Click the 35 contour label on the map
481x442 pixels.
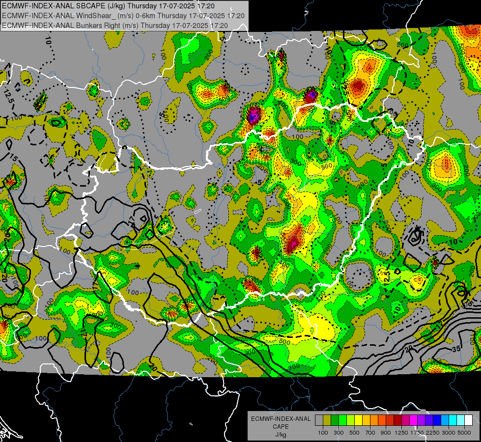click(456, 349)
